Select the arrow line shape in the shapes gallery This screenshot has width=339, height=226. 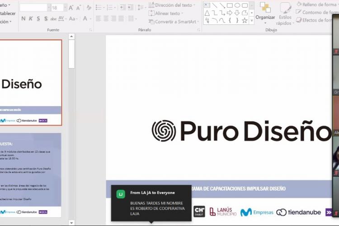pyautogui.click(x=222, y=5)
